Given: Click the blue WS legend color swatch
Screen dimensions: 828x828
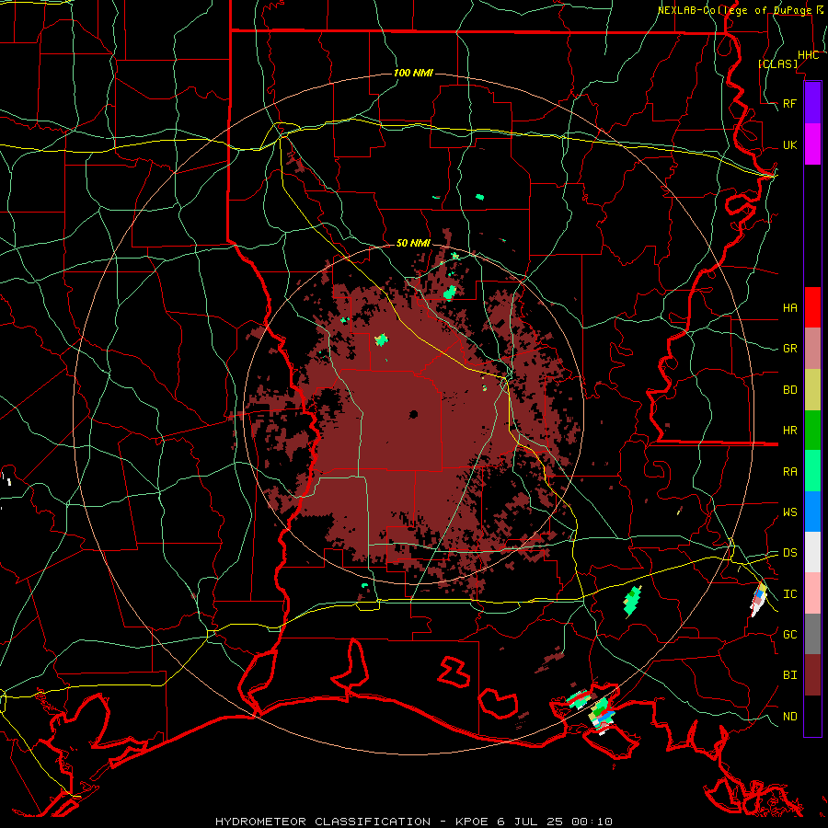Looking at the screenshot, I should (x=812, y=512).
